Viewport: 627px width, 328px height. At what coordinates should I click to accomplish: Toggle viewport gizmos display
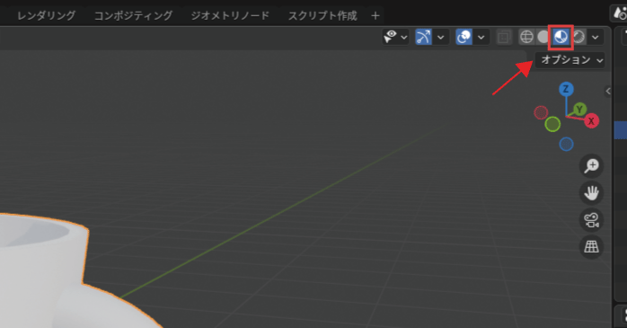click(x=423, y=37)
